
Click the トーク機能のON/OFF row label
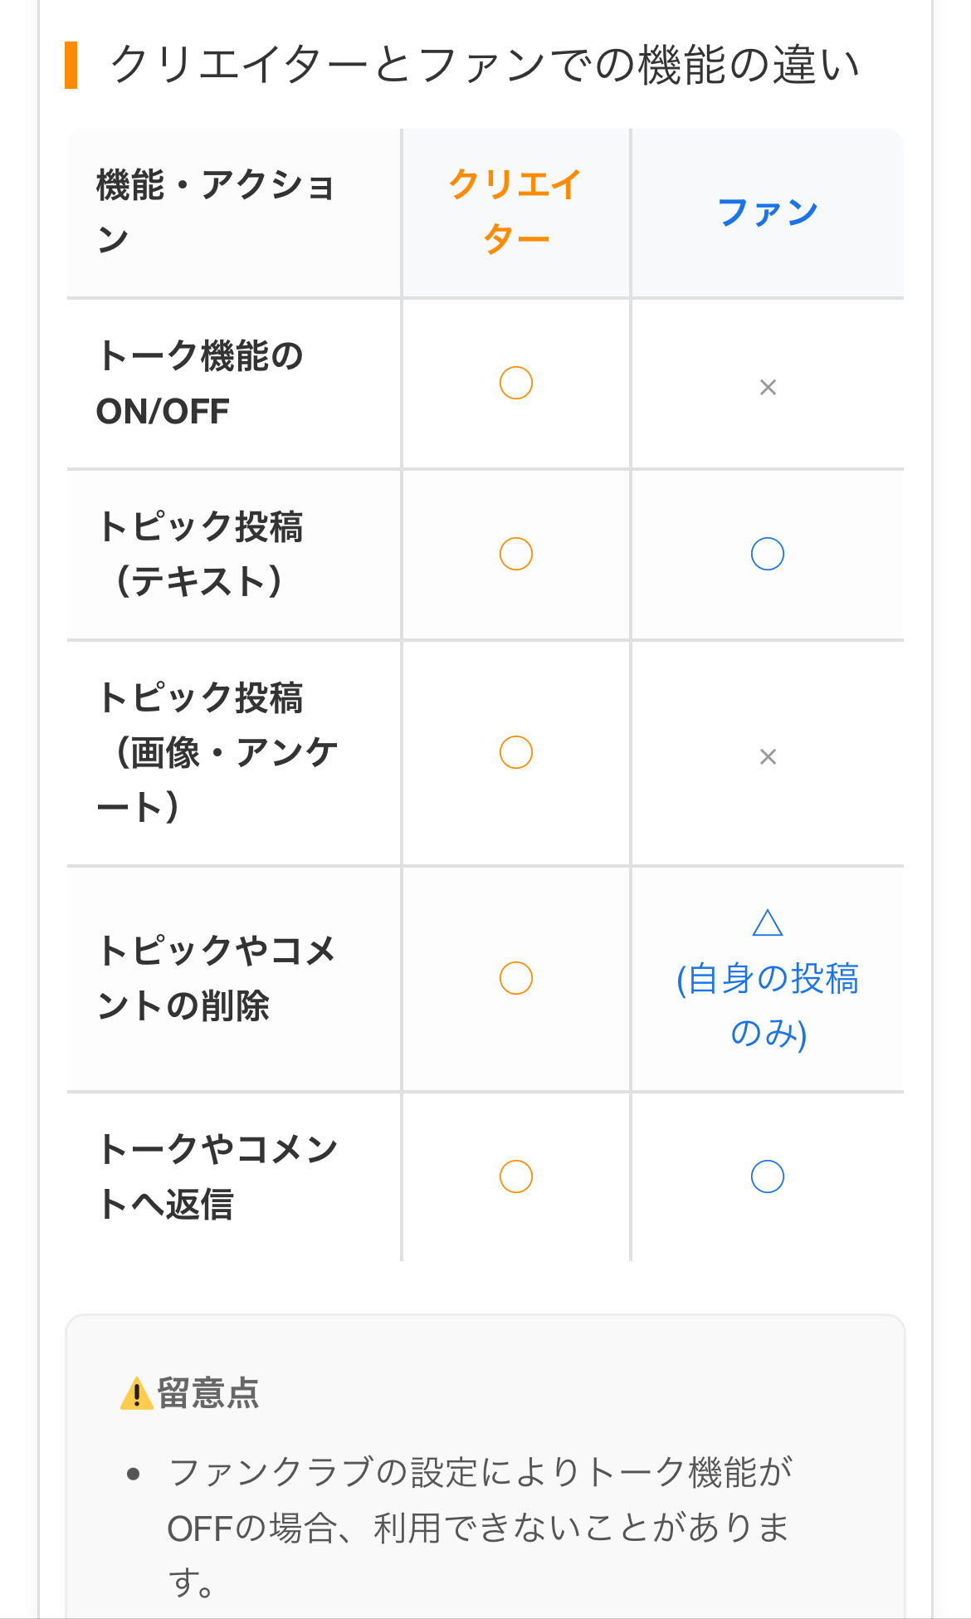[x=199, y=383]
